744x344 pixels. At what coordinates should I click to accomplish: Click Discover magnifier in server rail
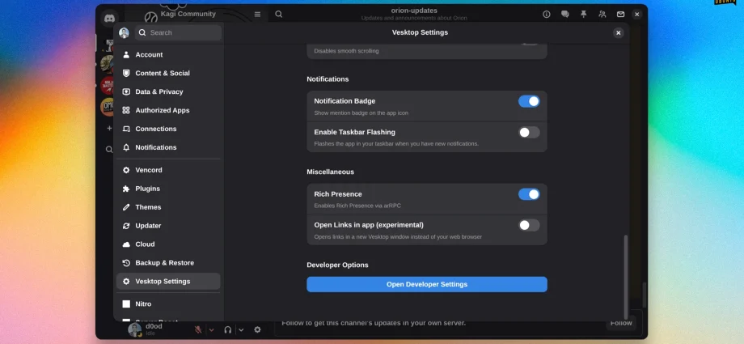point(109,149)
